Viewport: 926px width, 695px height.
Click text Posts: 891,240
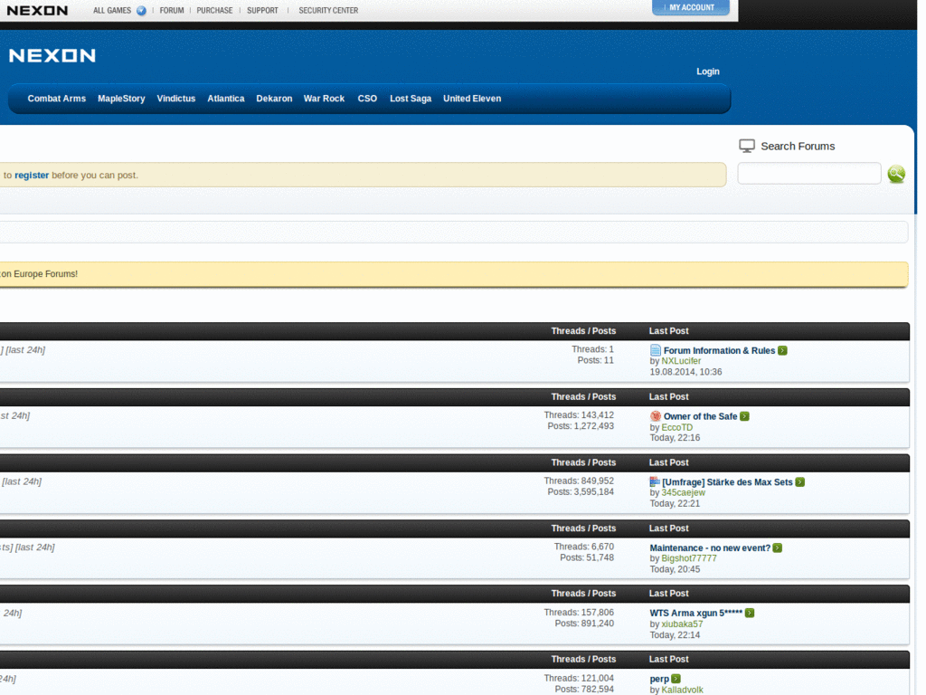pyautogui.click(x=584, y=624)
